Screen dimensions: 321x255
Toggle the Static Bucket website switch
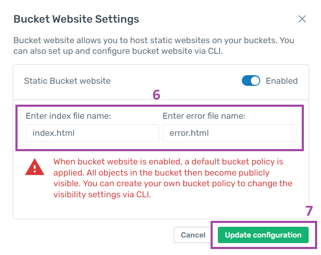(251, 81)
